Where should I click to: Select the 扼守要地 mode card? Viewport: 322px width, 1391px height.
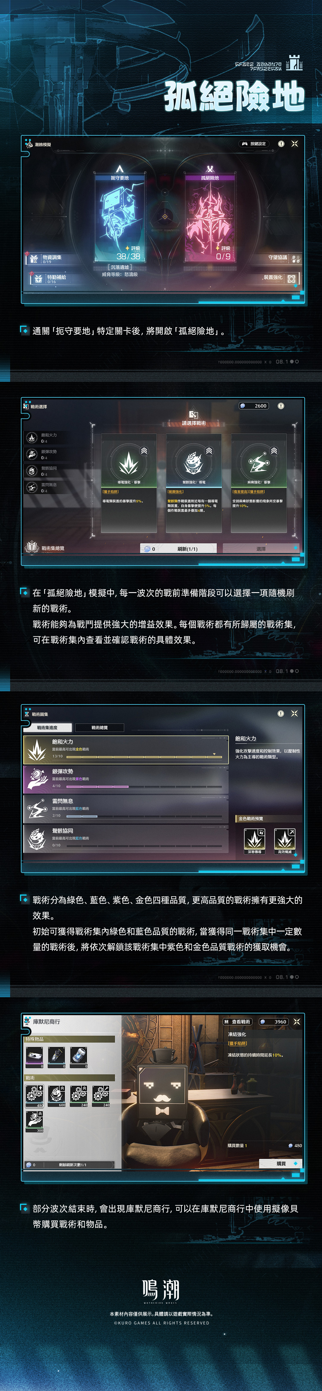pos(120,217)
